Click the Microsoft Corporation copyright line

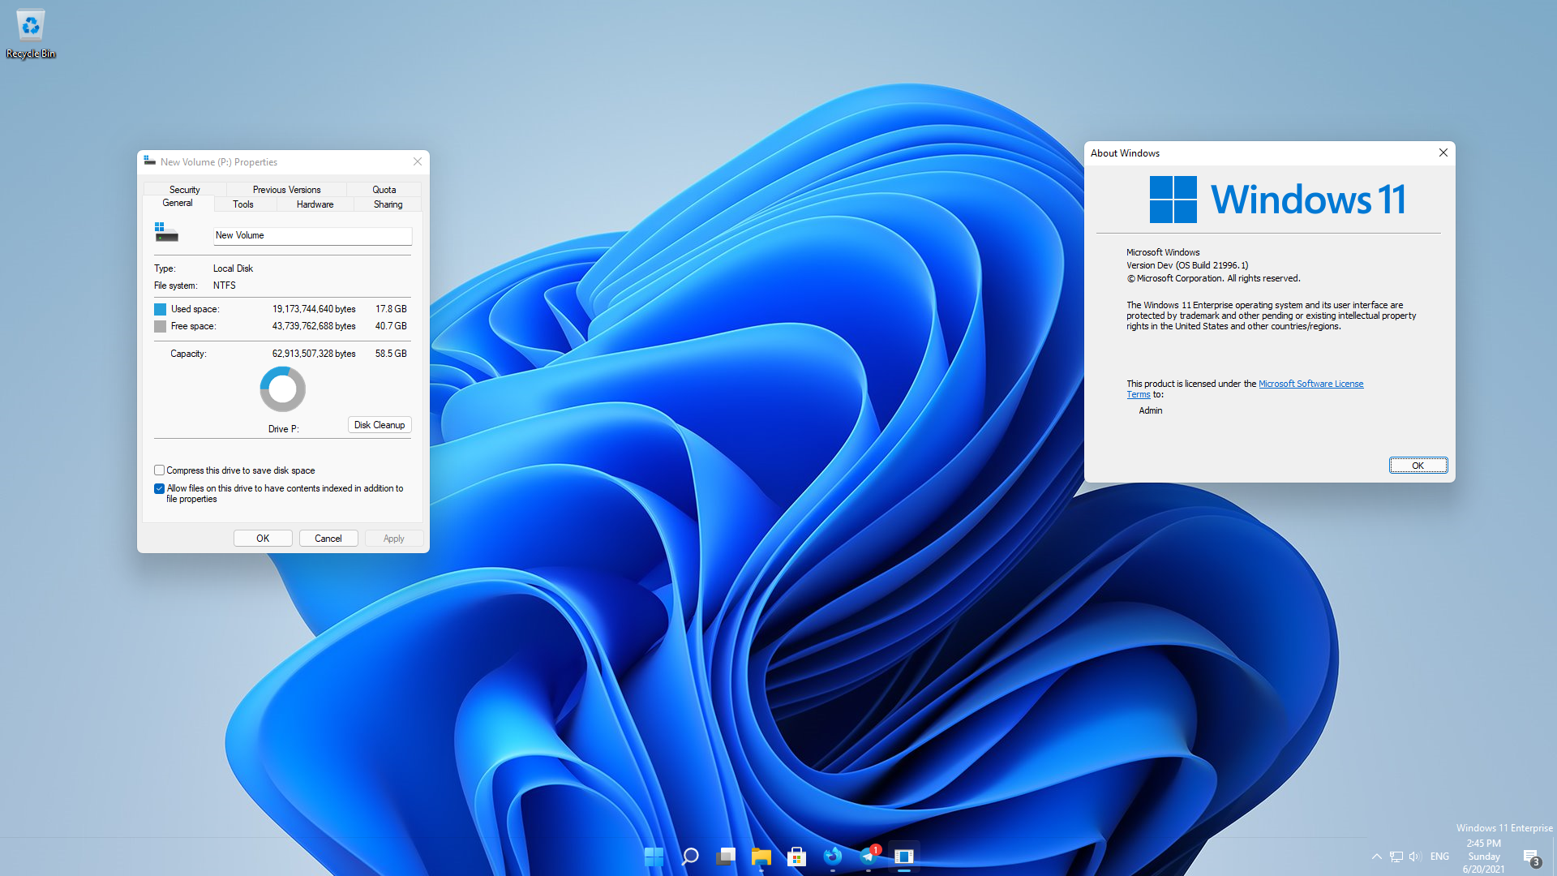1214,278
